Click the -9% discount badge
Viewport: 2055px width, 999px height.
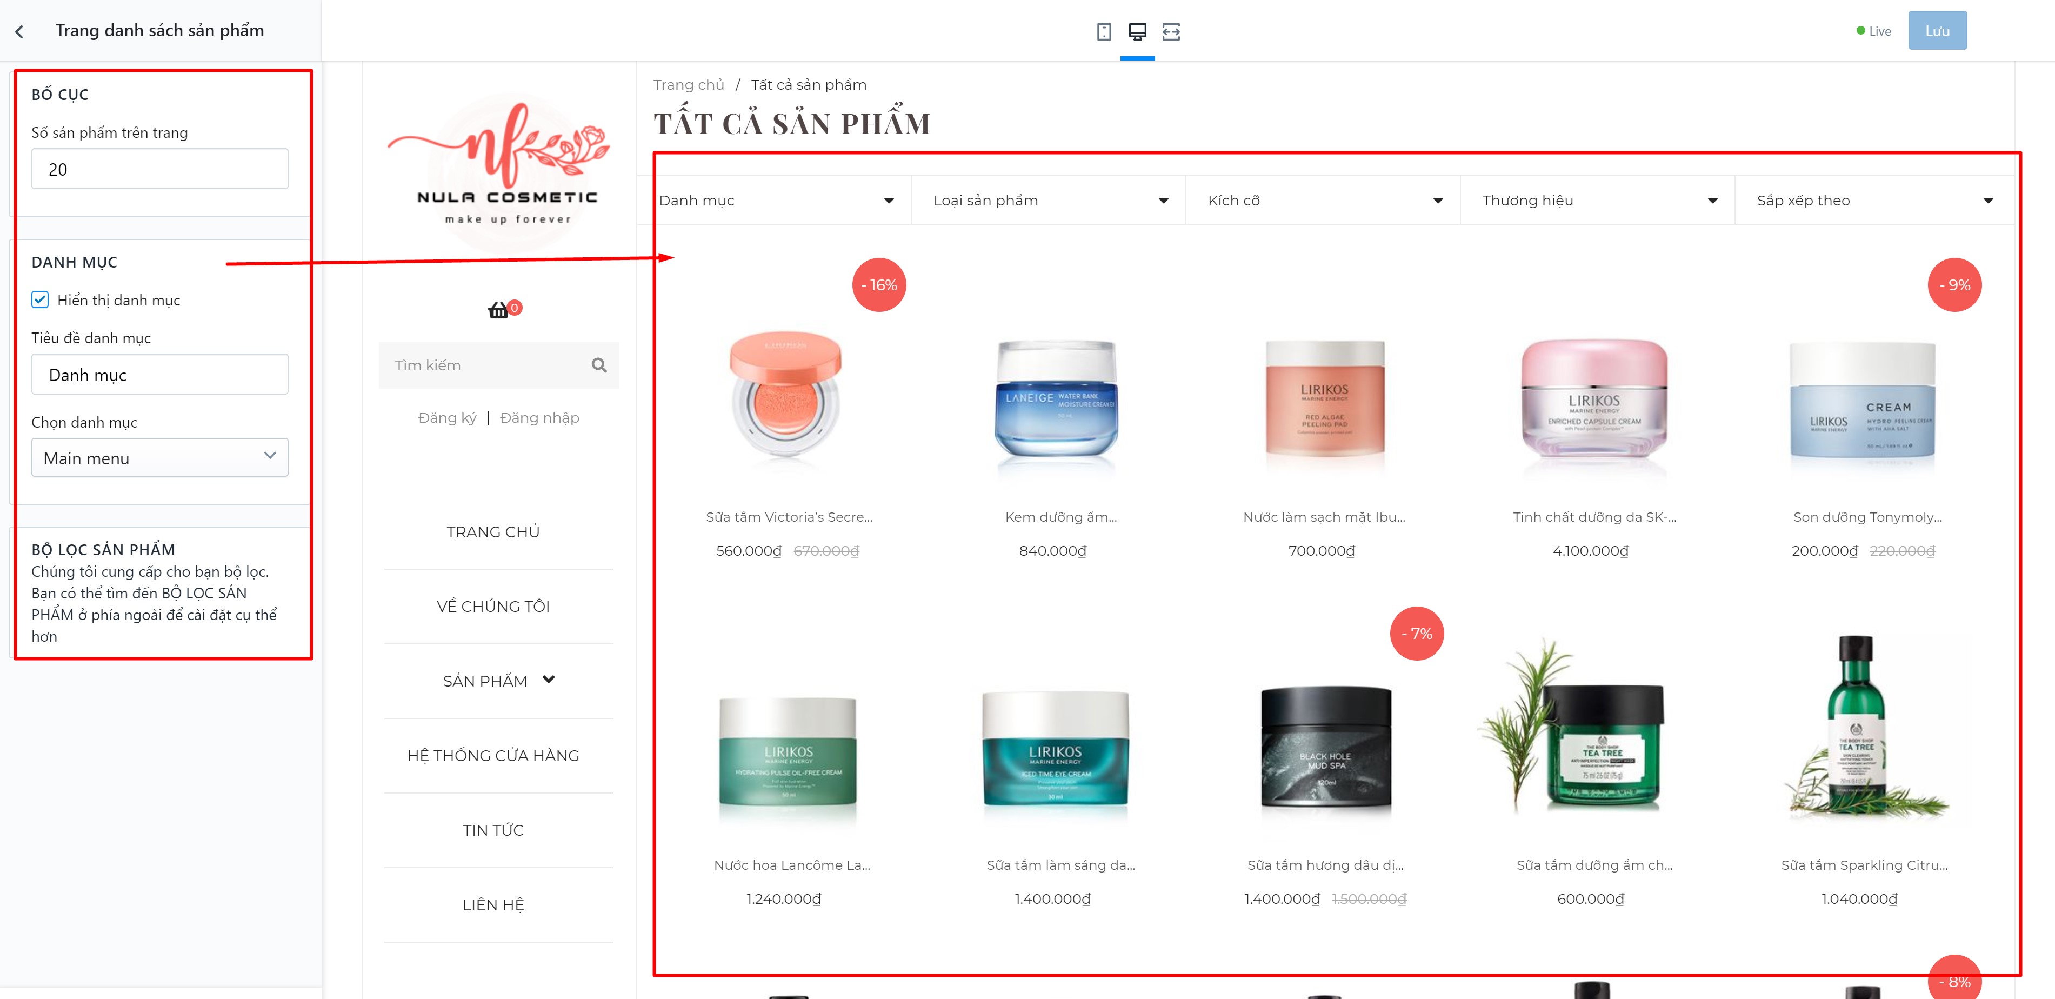coord(1954,285)
